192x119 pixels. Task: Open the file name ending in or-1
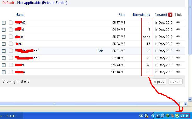click(x=27, y=58)
